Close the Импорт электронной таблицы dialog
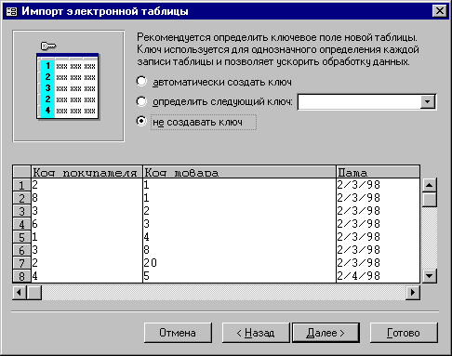 pyautogui.click(x=440, y=11)
